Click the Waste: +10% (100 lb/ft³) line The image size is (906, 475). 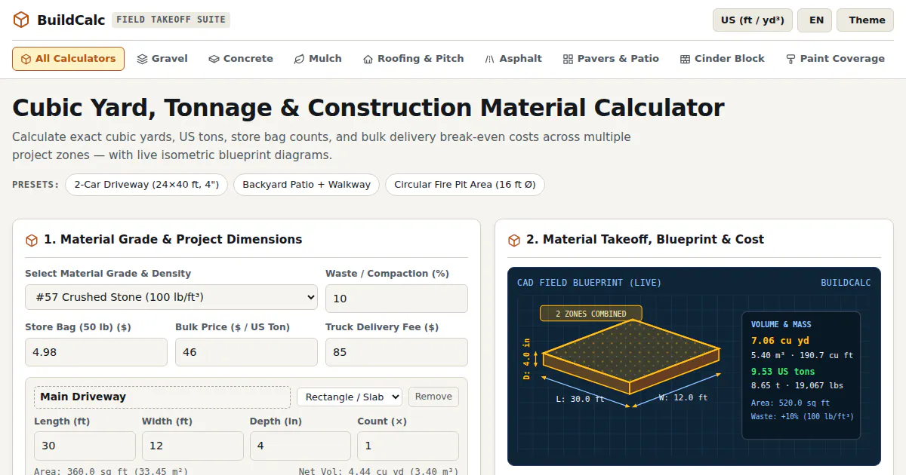click(x=803, y=416)
